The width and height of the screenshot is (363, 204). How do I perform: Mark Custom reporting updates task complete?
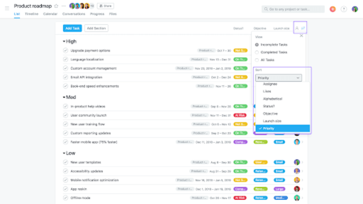(x=66, y=133)
